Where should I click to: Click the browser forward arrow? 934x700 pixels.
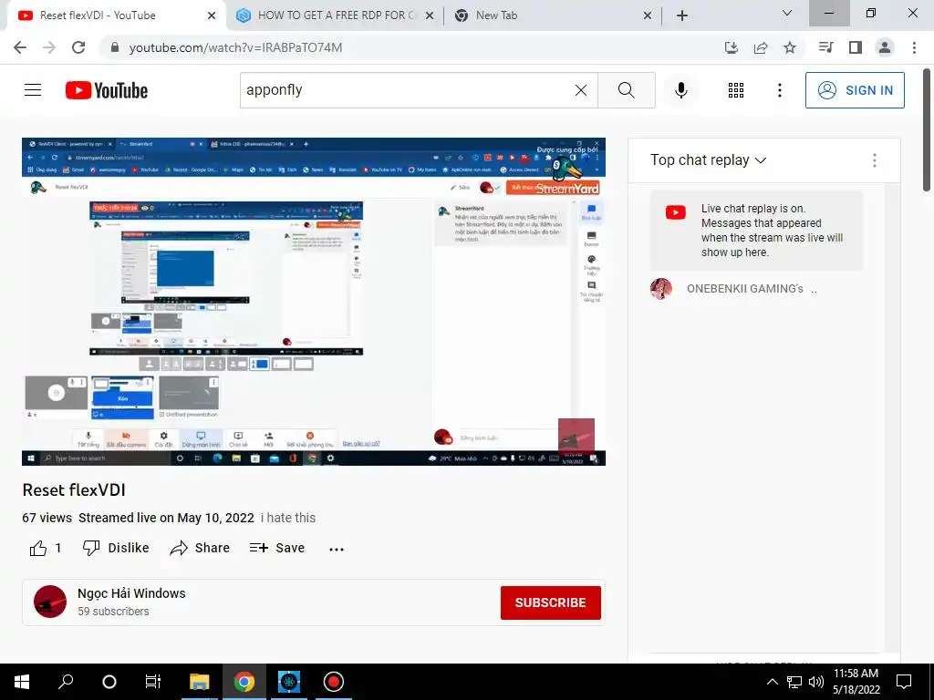point(49,47)
